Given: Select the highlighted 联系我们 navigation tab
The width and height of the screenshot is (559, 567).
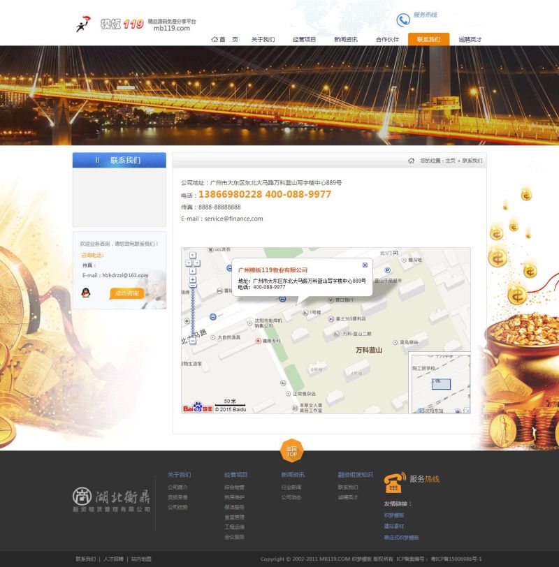Looking at the screenshot, I should (x=429, y=39).
